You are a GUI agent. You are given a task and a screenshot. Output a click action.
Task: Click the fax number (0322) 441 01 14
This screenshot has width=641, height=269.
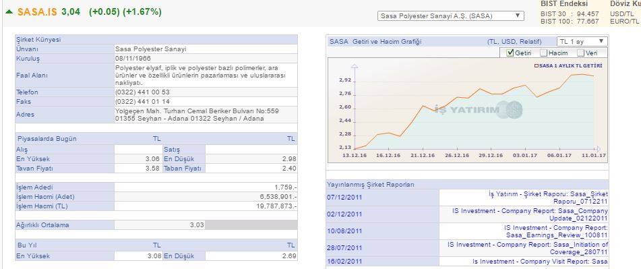tap(142, 101)
